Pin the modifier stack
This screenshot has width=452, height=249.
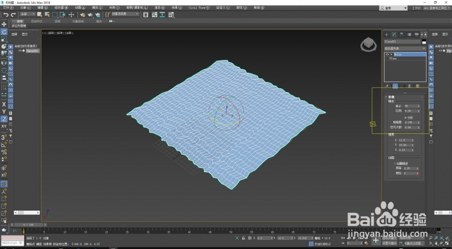pos(387,86)
